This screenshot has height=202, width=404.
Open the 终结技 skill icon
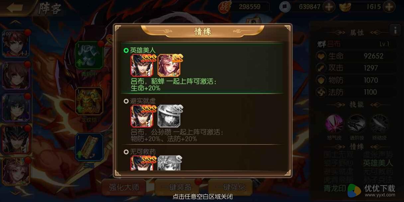coord(379,124)
